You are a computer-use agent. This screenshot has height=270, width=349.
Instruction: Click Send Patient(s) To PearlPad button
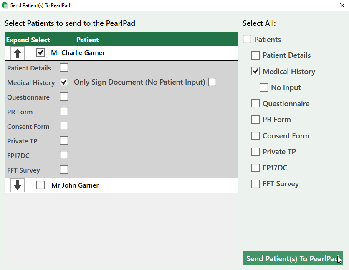292,258
